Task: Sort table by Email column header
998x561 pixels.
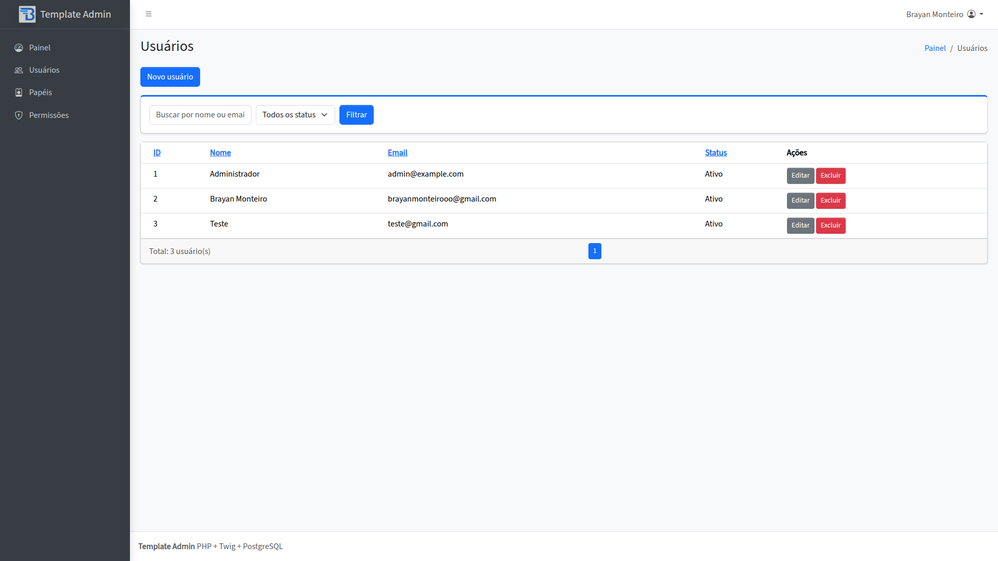Action: click(397, 153)
